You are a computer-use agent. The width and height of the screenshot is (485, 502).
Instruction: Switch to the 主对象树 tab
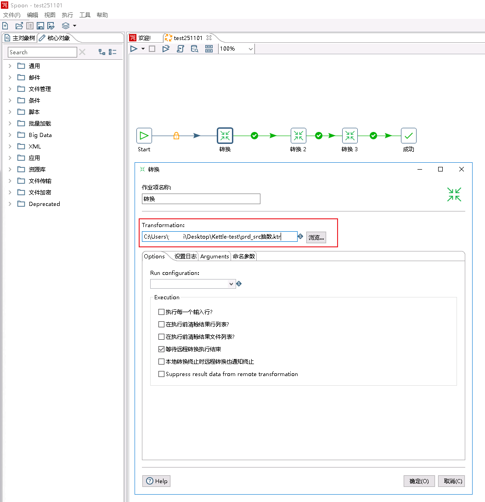20,38
